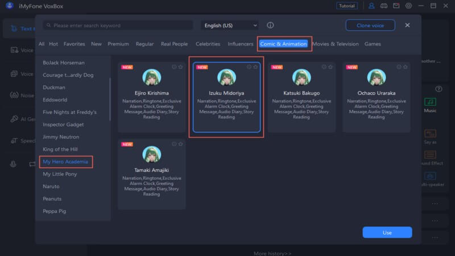This screenshot has height=256, width=455.
Task: Select Eddsworld in the series list
Action: (x=55, y=100)
